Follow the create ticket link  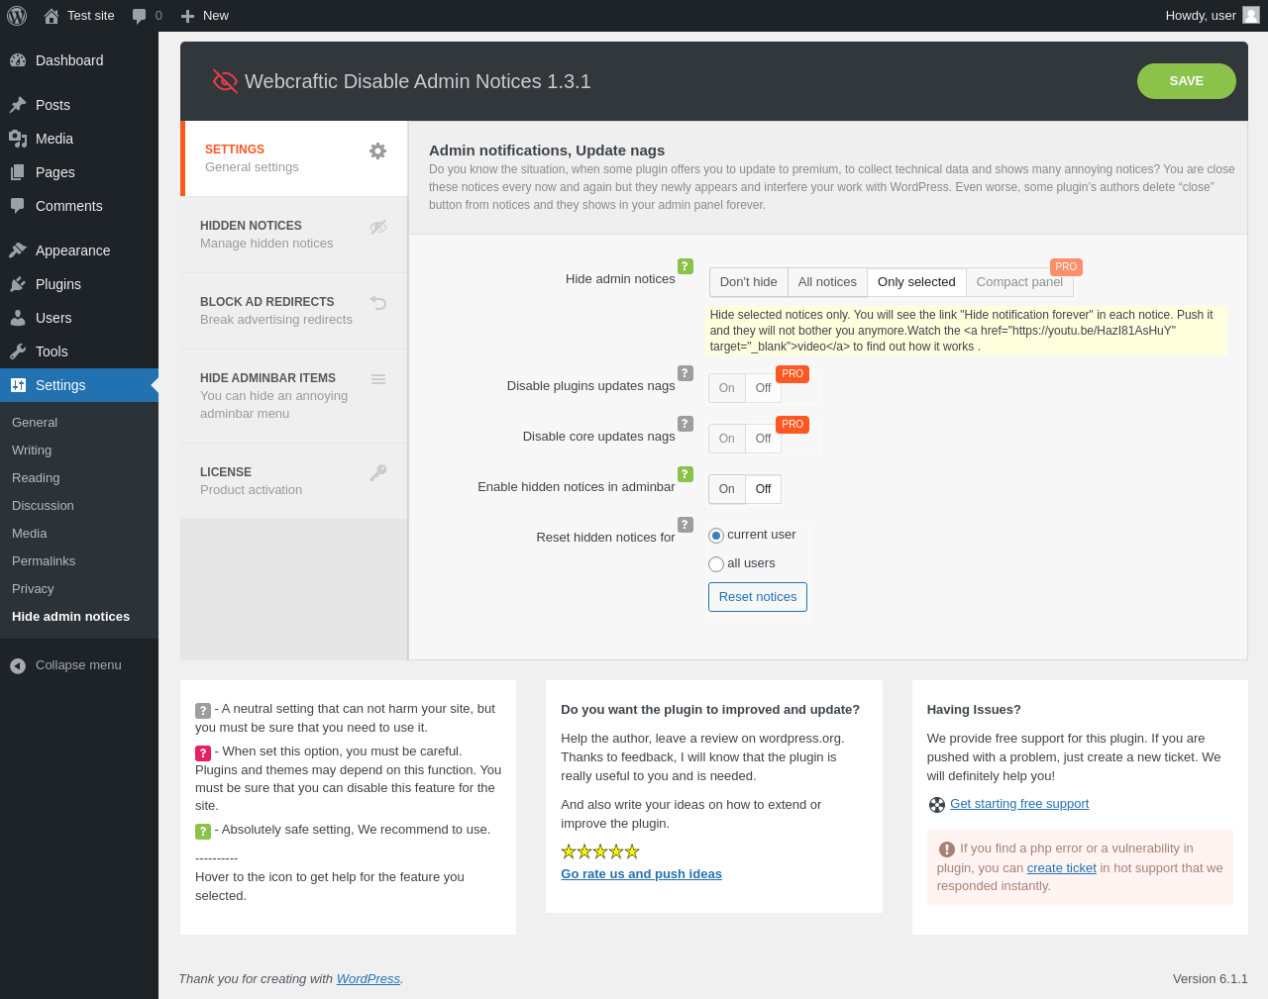pos(1062,868)
